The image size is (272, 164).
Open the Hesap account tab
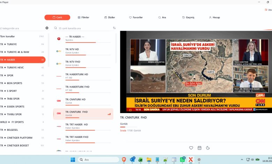(x=214, y=17)
